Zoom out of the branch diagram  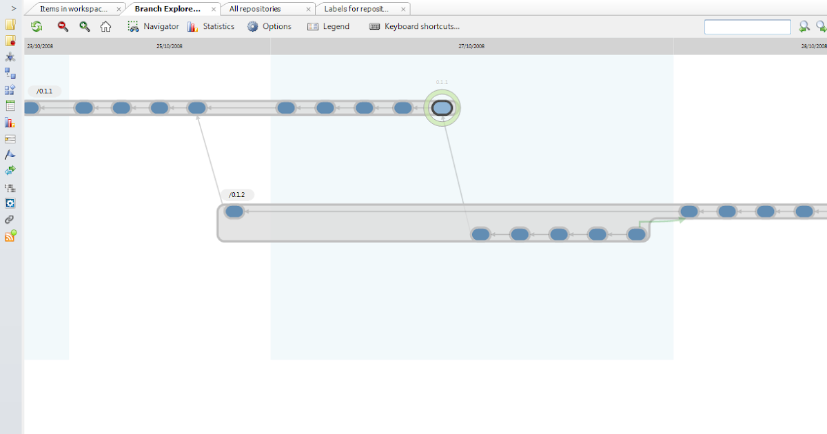coord(62,26)
